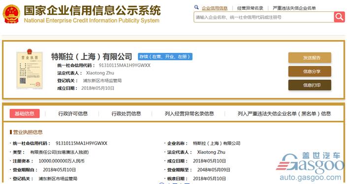Select the 企业信用信息 search category

215,8
